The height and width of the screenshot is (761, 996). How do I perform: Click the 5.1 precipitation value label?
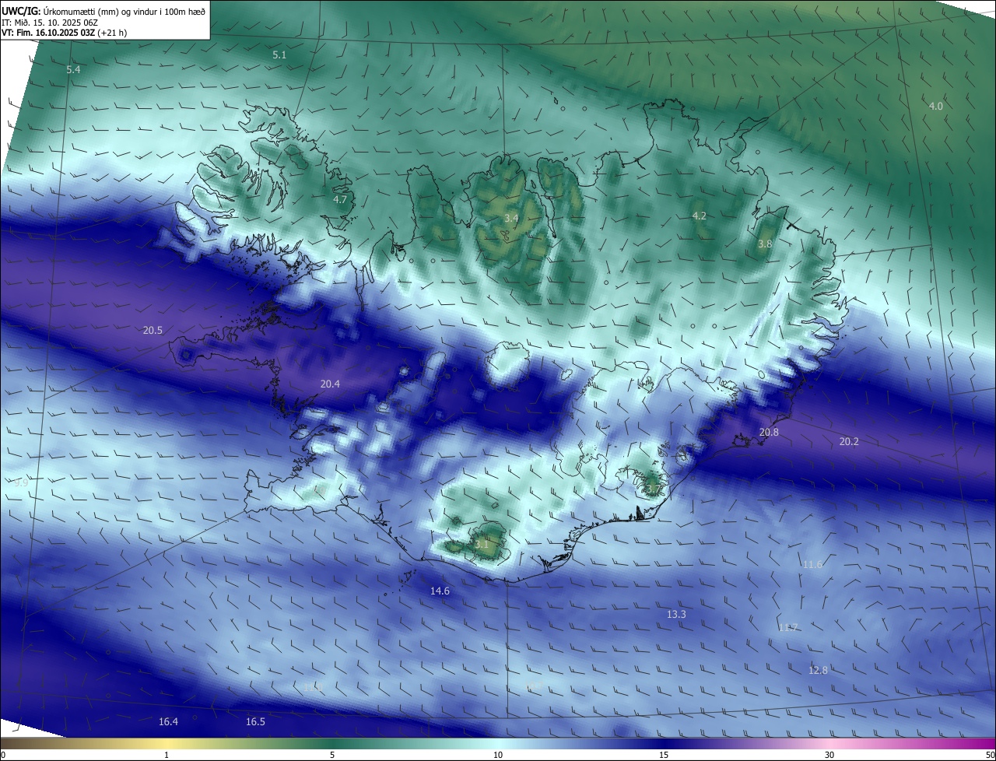[279, 54]
